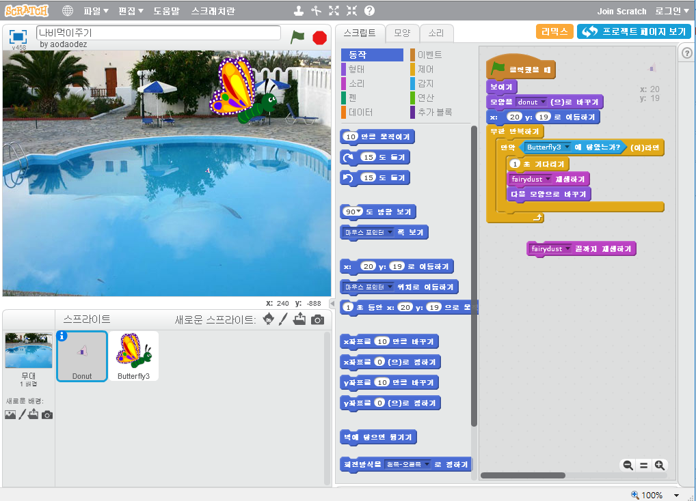The height and width of the screenshot is (501, 696).
Task: Click the 프로젝트 페이지 보기 button
Action: pyautogui.click(x=634, y=32)
